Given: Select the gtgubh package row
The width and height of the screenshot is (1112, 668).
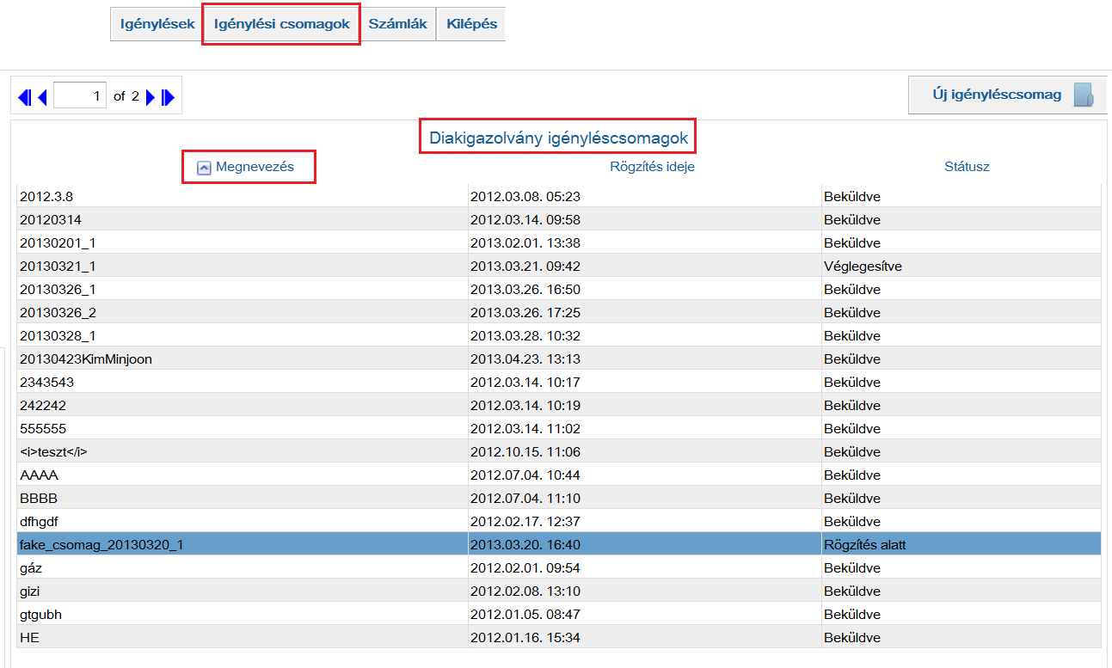Looking at the screenshot, I should (559, 614).
